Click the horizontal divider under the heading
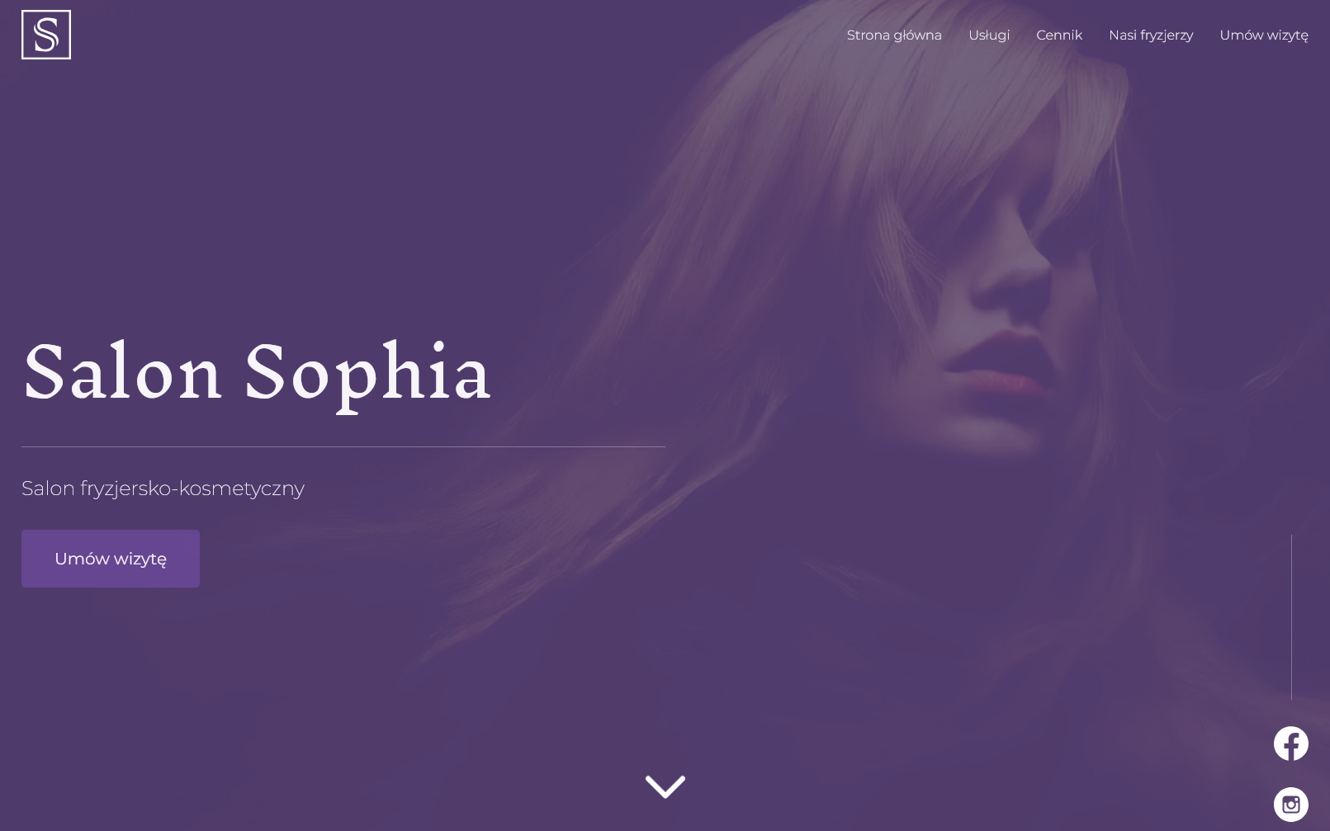Viewport: 1330px width, 831px height. tap(343, 446)
